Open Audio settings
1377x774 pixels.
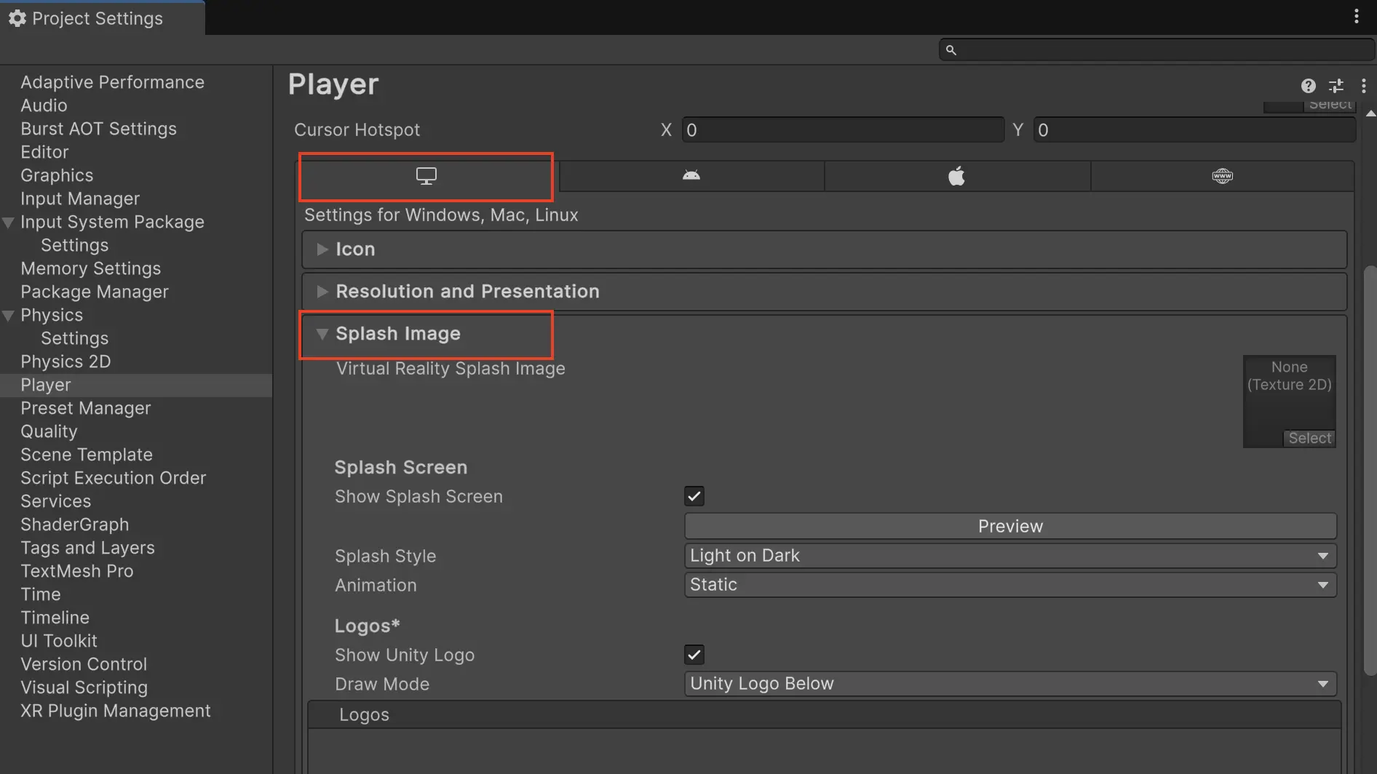click(44, 105)
